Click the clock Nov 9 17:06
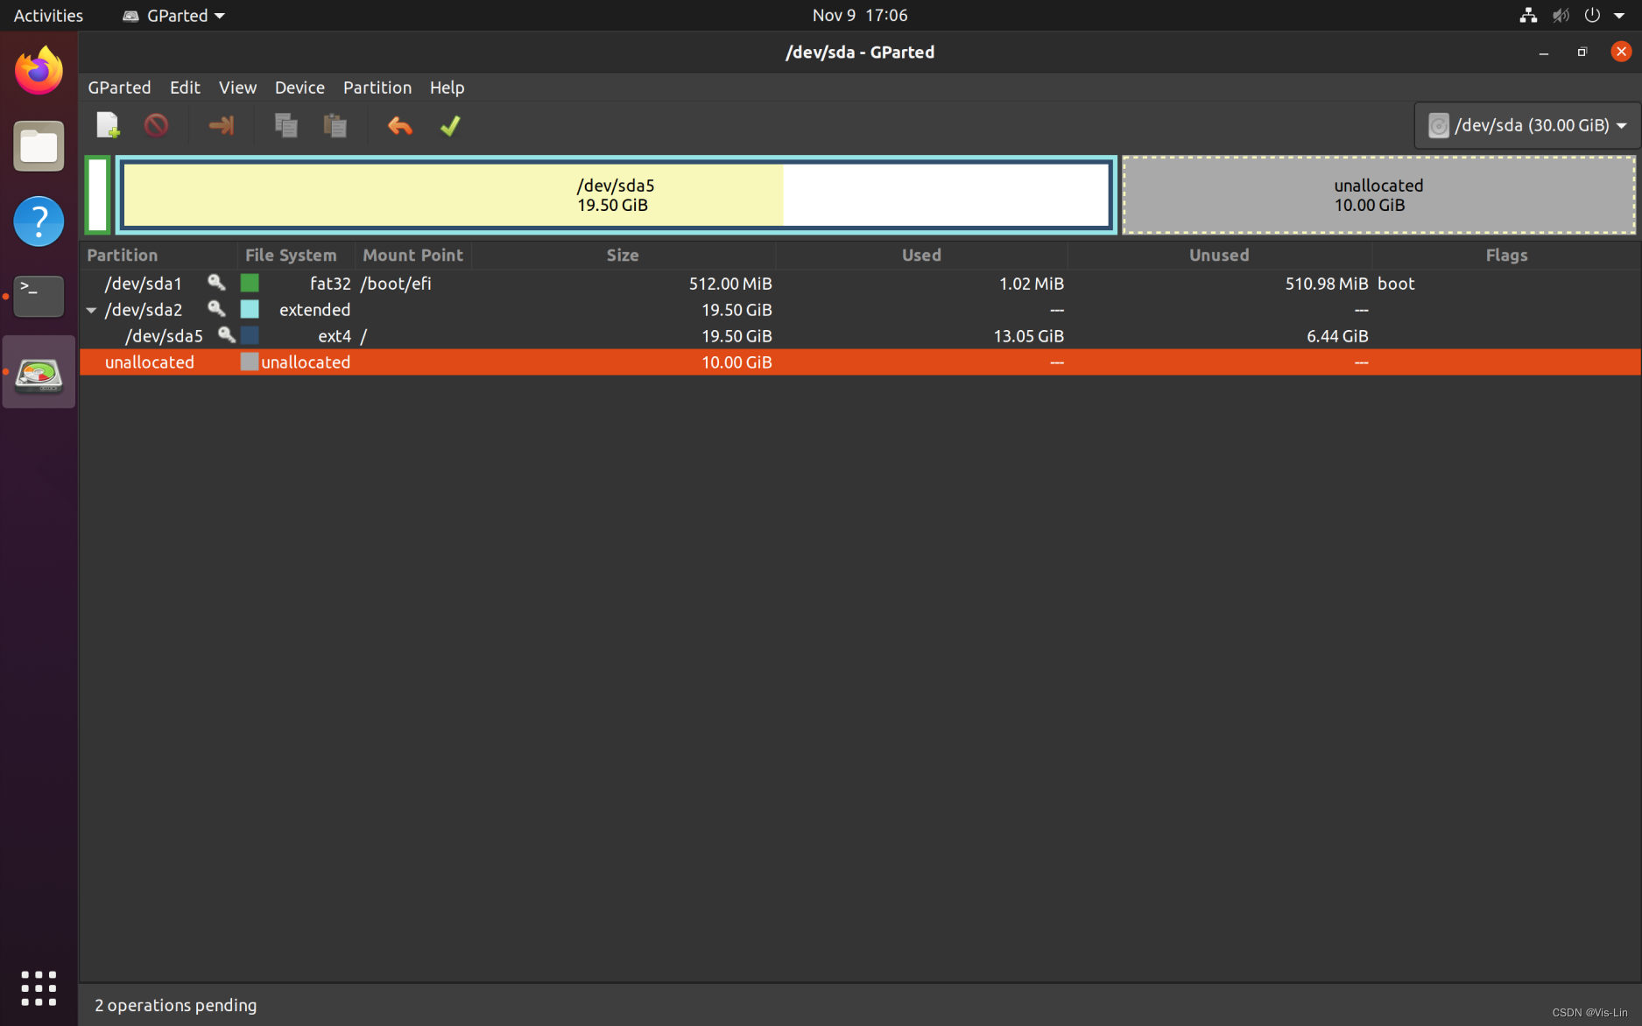The image size is (1642, 1026). pos(859,15)
